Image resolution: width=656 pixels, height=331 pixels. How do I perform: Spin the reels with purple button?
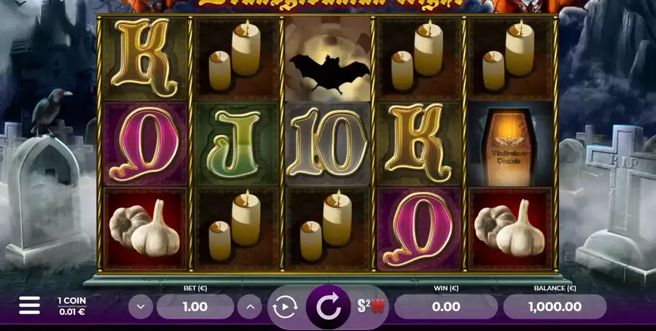329,307
